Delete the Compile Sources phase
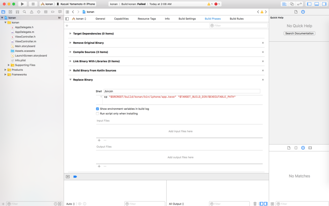Viewport: 329px width, 206px height. [x=263, y=52]
